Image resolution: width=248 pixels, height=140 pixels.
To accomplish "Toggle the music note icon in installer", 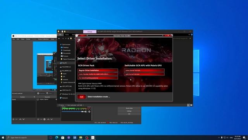I will coord(79,40).
